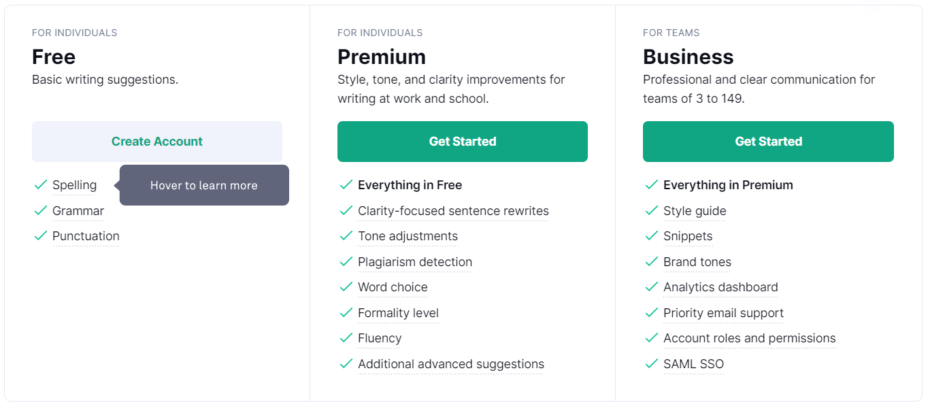
Task: Open the Spelling feature details
Action: 74,184
